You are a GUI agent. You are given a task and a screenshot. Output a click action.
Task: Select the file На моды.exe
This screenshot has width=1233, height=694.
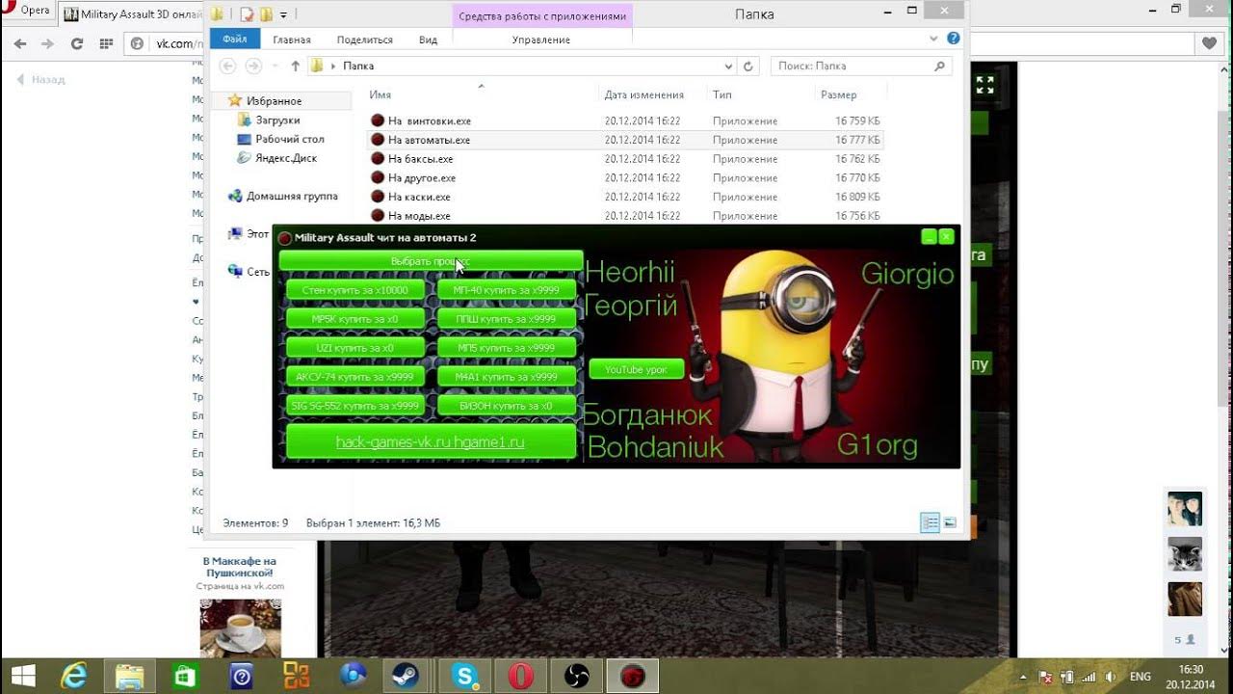[624, 216]
